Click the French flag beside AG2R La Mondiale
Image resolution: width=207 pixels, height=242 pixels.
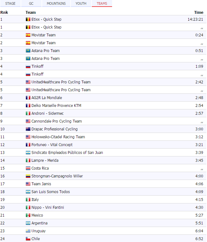click(x=28, y=98)
